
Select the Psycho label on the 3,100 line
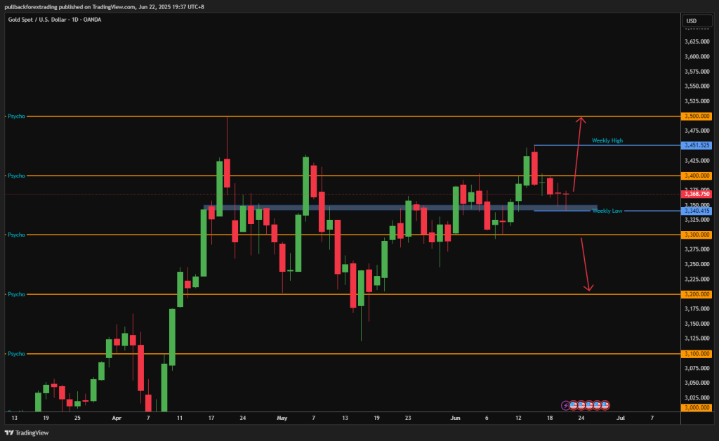pyautogui.click(x=15, y=354)
